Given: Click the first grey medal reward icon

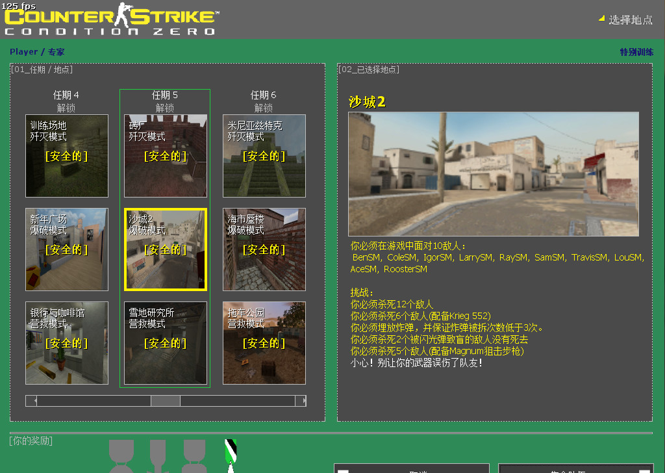Looking at the screenshot, I should pos(121,456).
